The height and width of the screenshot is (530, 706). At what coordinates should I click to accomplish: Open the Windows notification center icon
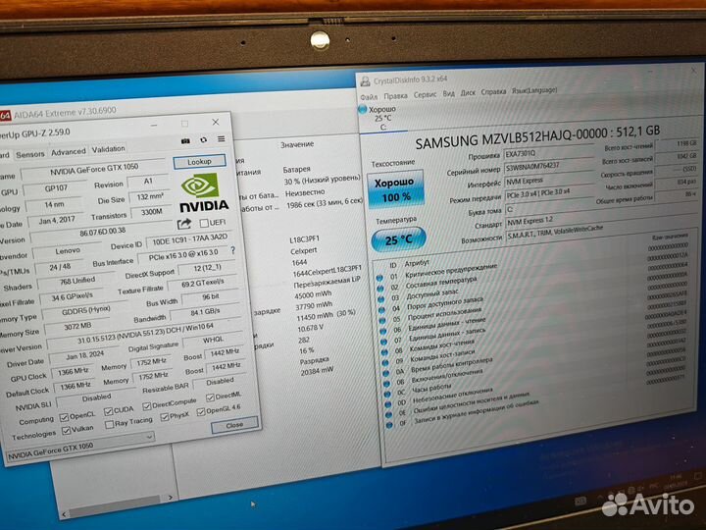(x=698, y=477)
